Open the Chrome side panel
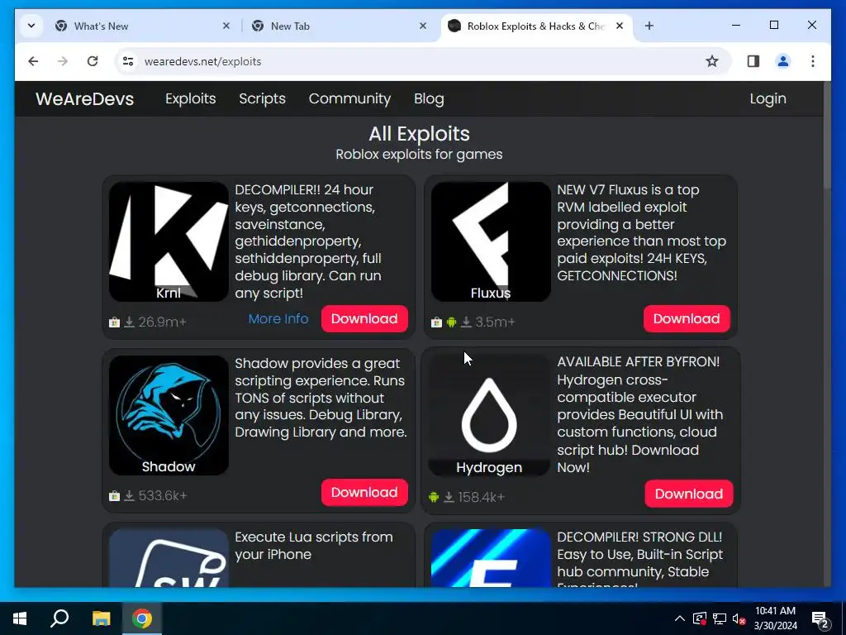Screen dimensions: 846x635 [x=753, y=61]
